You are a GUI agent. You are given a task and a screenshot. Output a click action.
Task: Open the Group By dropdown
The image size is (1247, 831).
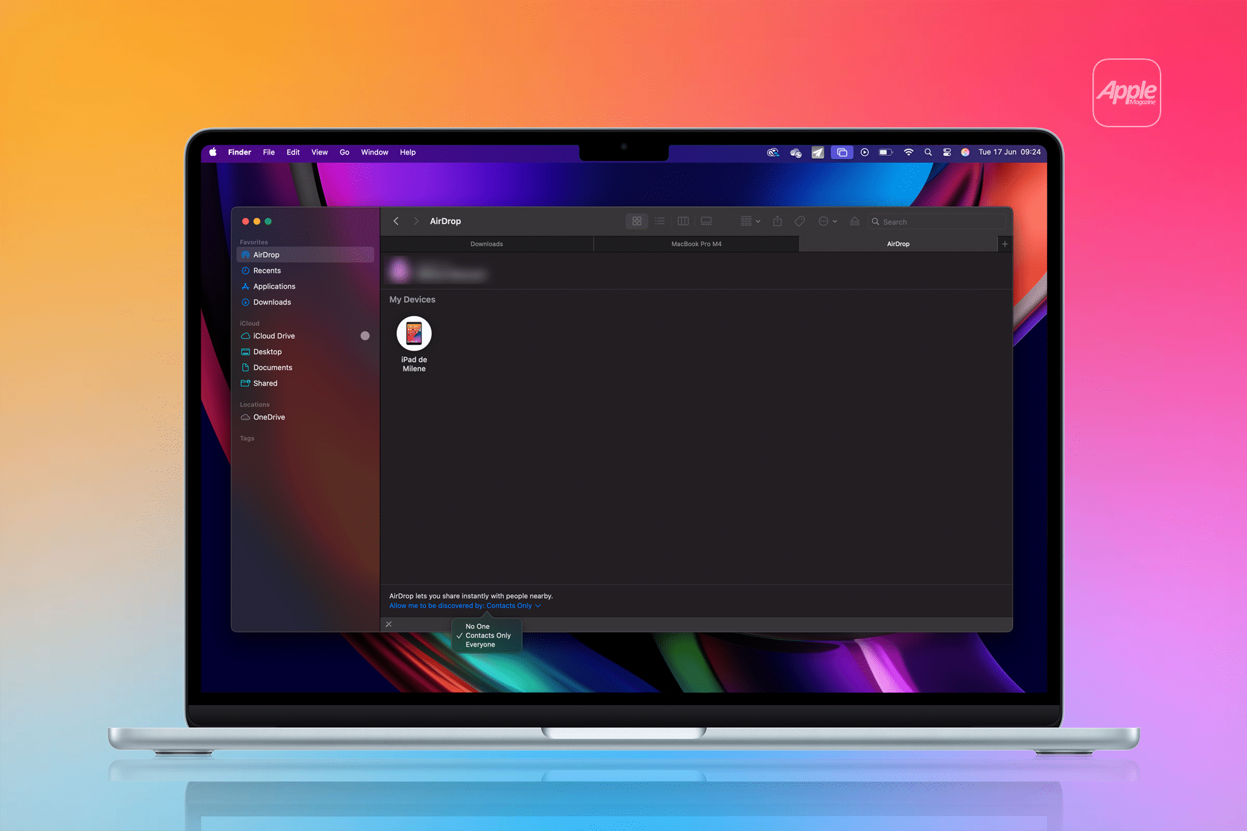(x=750, y=221)
